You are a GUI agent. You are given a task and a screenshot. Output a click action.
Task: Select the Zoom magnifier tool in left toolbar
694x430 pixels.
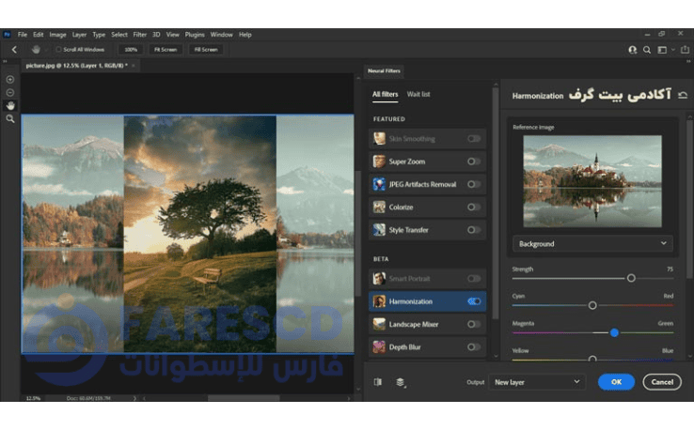pos(10,118)
